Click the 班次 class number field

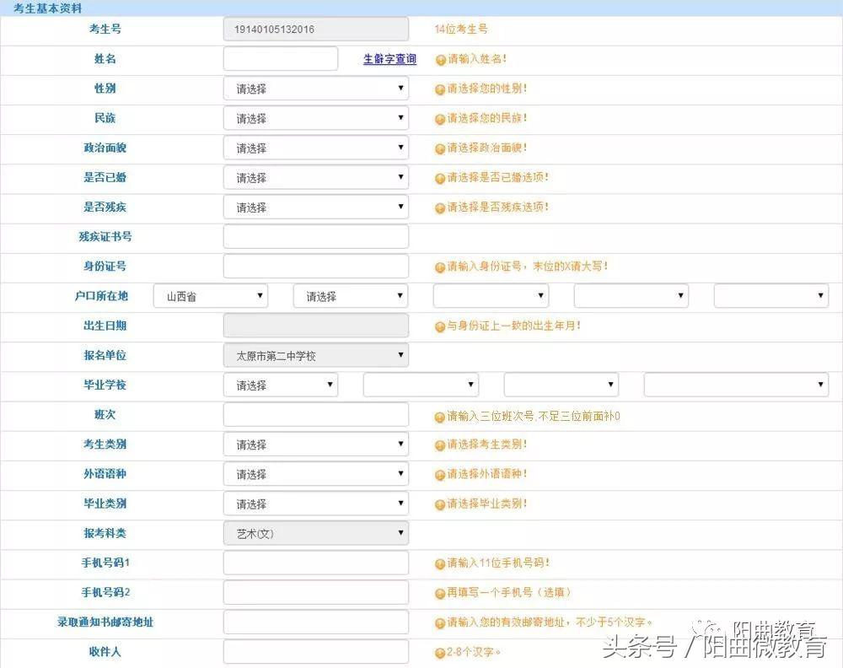tap(315, 414)
